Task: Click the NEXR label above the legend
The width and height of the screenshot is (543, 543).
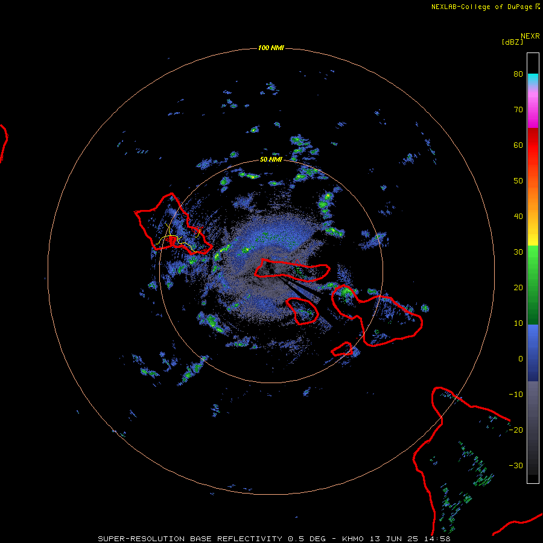Action: (x=530, y=36)
